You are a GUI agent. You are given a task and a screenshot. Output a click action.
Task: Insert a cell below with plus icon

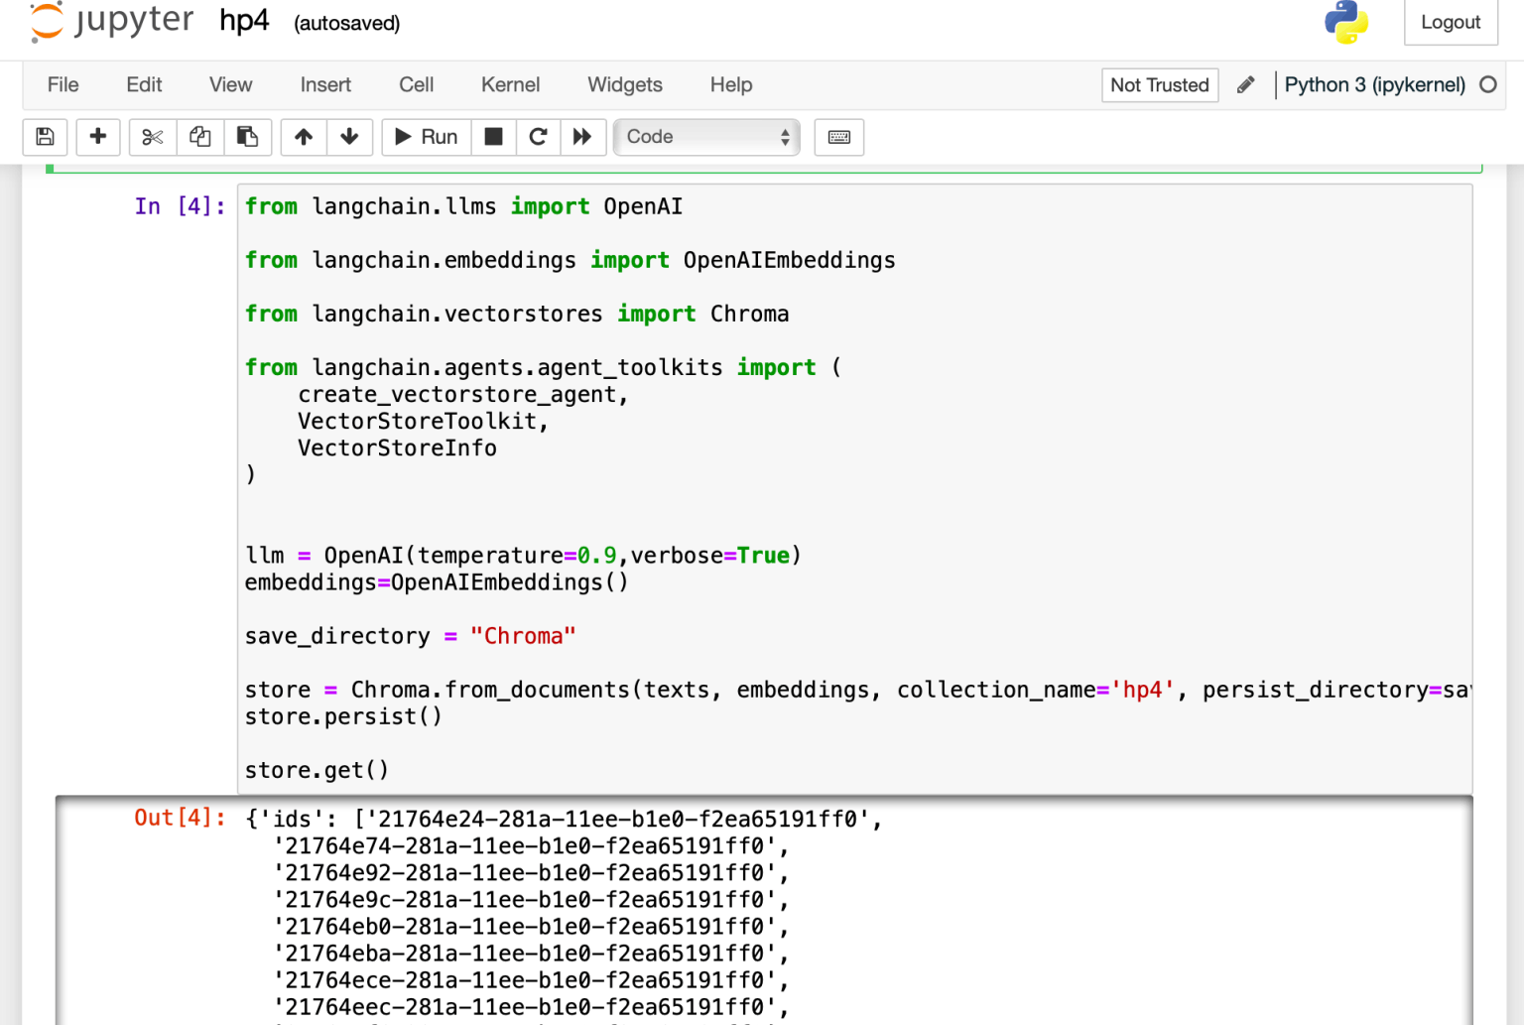(x=97, y=137)
